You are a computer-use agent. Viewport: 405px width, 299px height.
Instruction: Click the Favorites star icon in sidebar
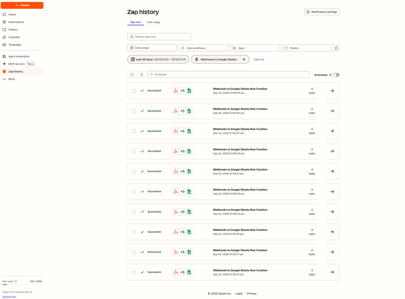pyautogui.click(x=4, y=37)
